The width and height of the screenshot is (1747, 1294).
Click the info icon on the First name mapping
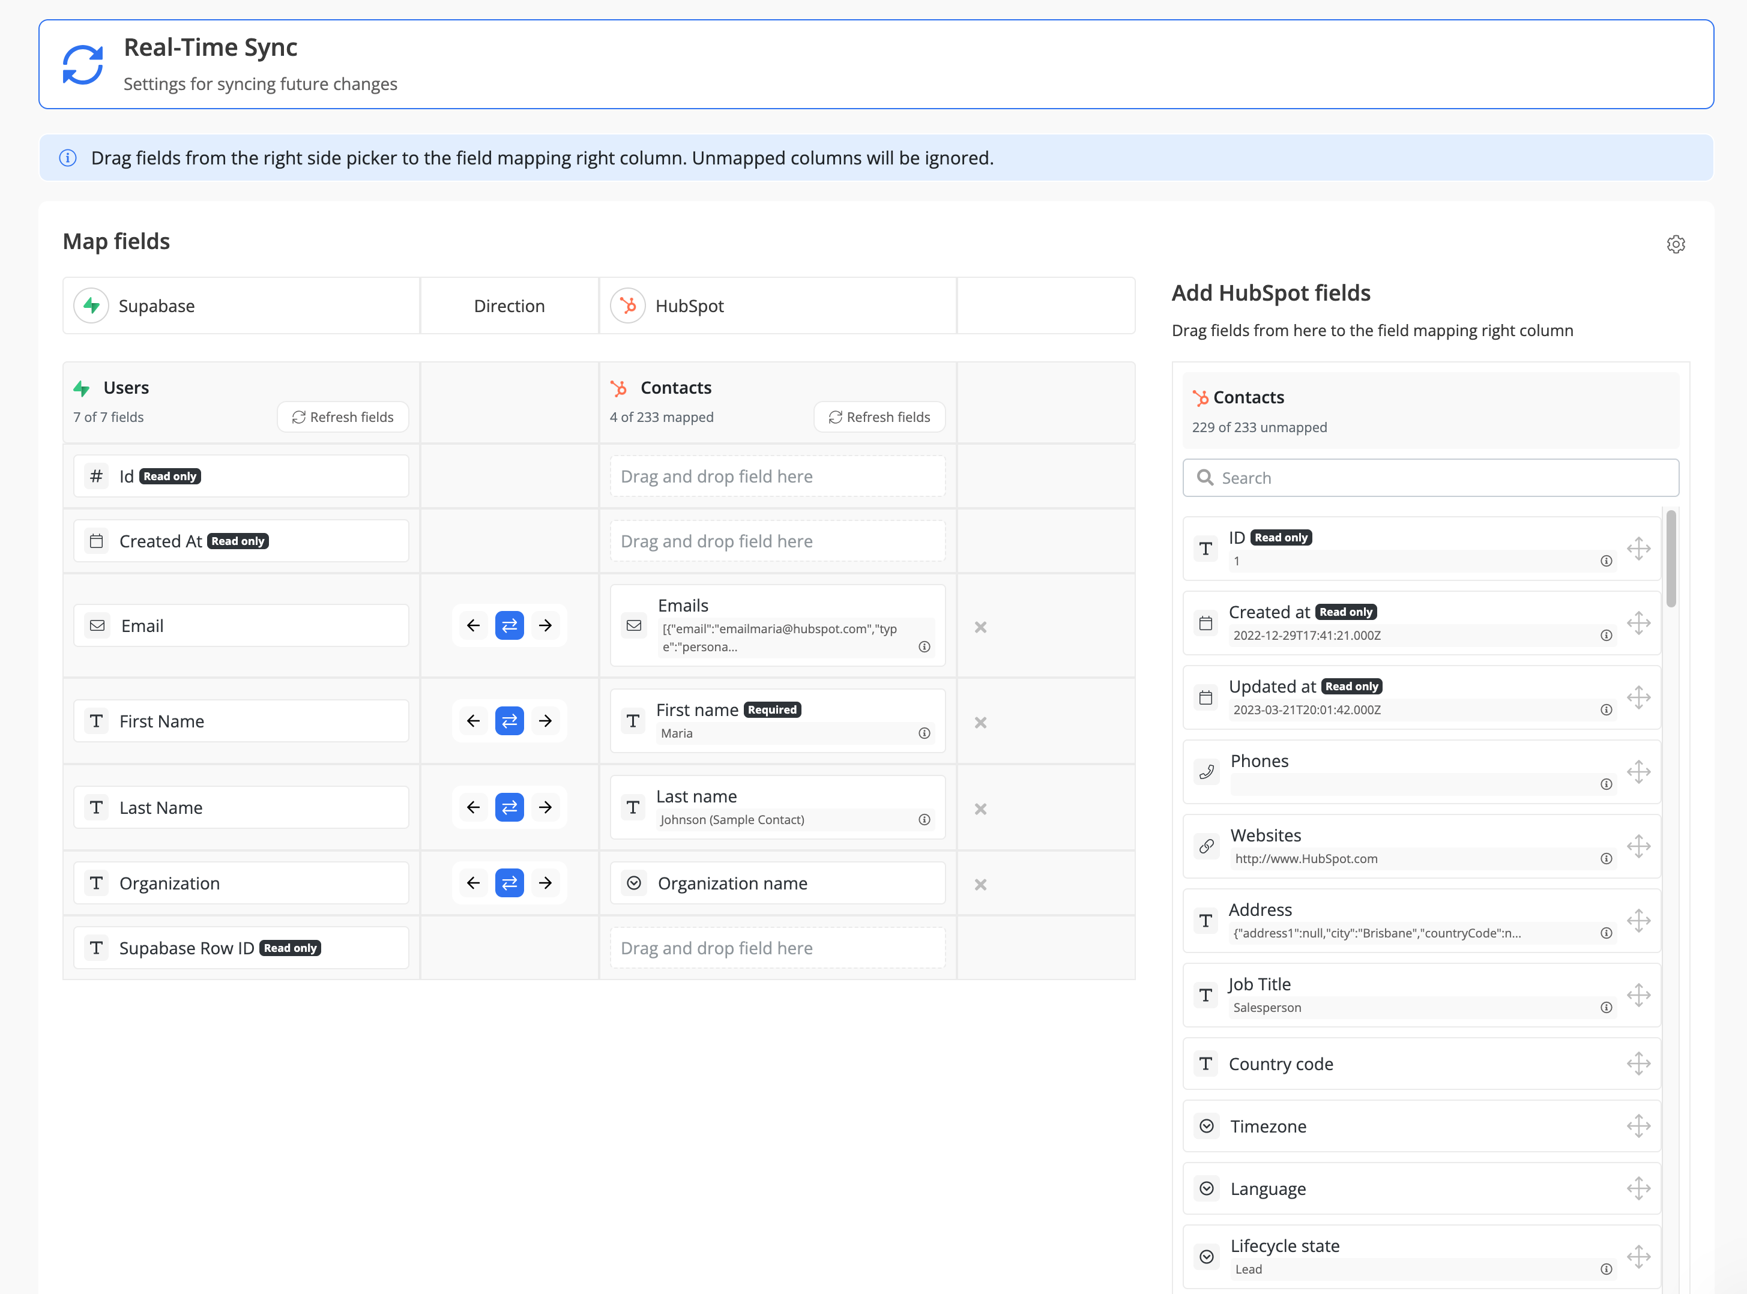(925, 733)
